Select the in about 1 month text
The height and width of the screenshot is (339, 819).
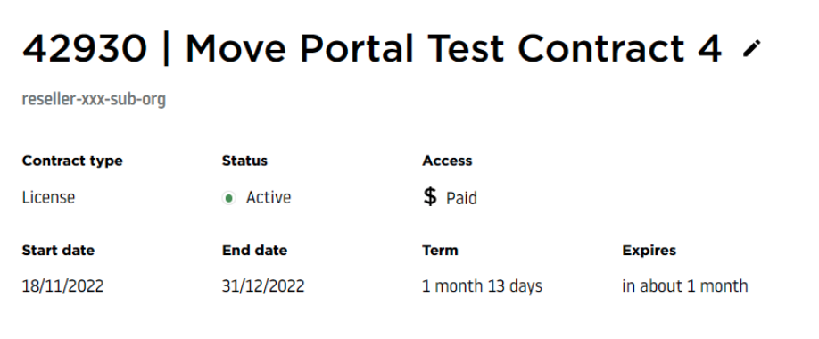[685, 286]
